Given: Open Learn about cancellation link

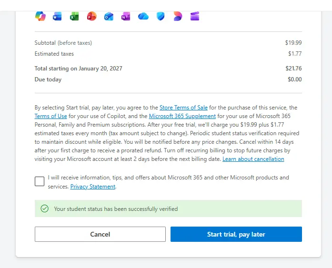Looking at the screenshot, I should [253, 159].
